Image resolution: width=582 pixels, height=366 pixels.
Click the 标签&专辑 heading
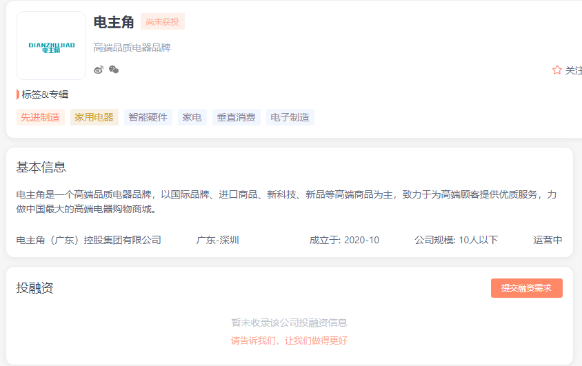pos(45,94)
